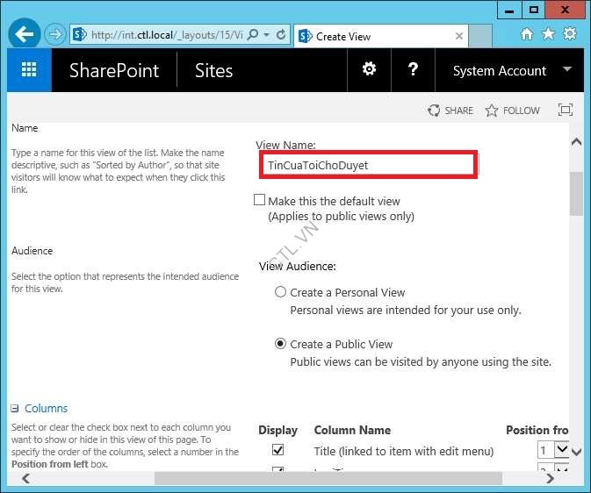Image resolution: width=591 pixels, height=493 pixels.
Task: Open browser home page icon
Action: point(527,34)
